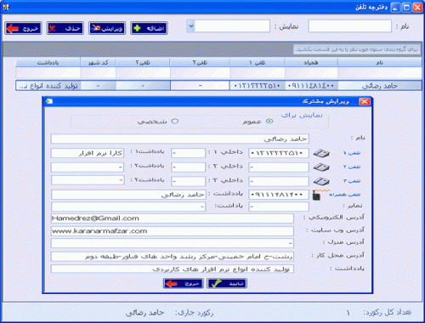The height and width of the screenshot is (323, 425).
Task: Close the ویرایش مشترک dialog with red X
Action: pos(365,101)
